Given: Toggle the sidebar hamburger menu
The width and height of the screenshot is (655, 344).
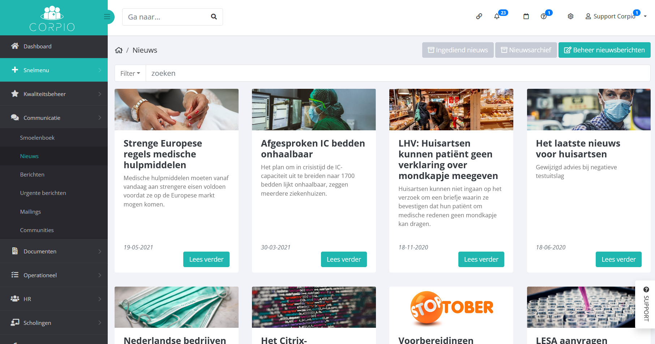Looking at the screenshot, I should [107, 17].
